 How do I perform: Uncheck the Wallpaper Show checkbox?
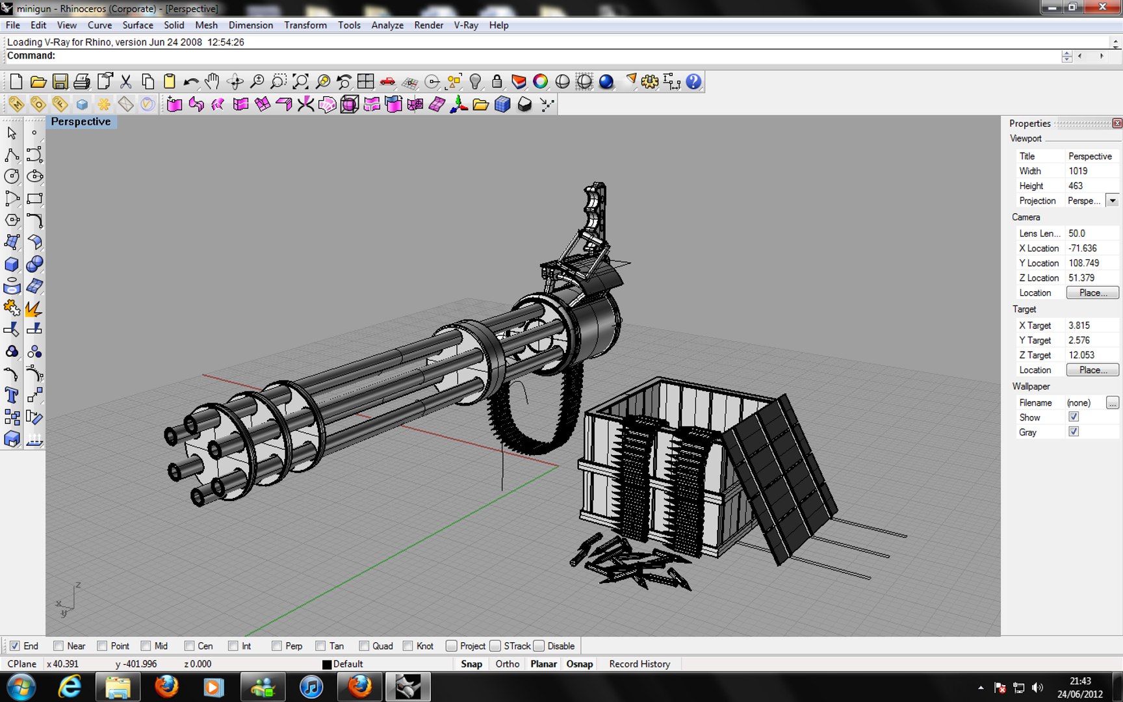click(x=1074, y=417)
